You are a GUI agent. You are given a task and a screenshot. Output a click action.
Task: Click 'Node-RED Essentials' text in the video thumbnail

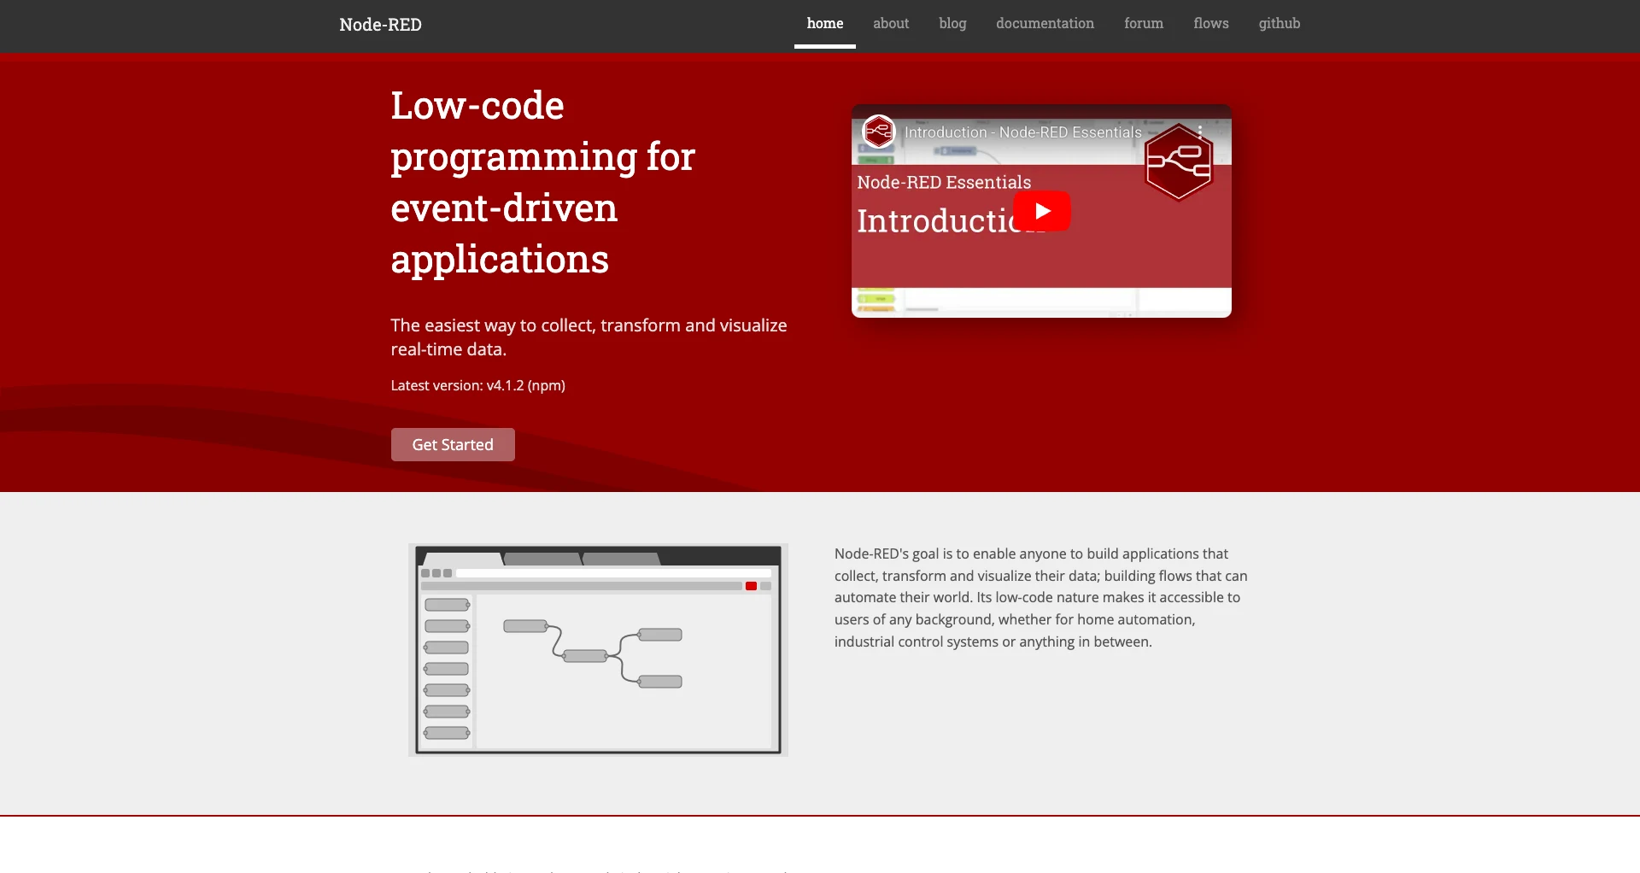point(944,182)
